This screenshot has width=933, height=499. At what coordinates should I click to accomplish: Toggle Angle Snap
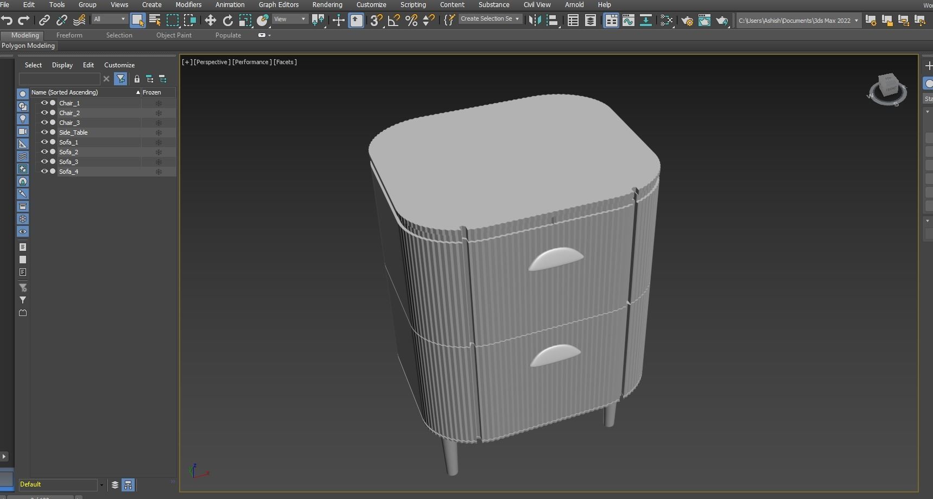coord(394,21)
